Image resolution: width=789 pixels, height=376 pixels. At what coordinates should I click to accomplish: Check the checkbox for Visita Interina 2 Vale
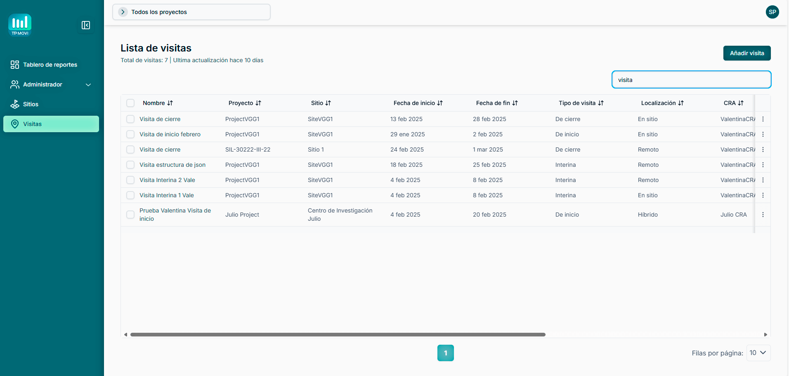(130, 180)
